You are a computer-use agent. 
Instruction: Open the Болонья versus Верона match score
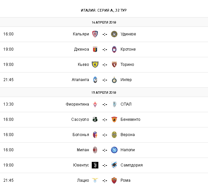(105, 135)
